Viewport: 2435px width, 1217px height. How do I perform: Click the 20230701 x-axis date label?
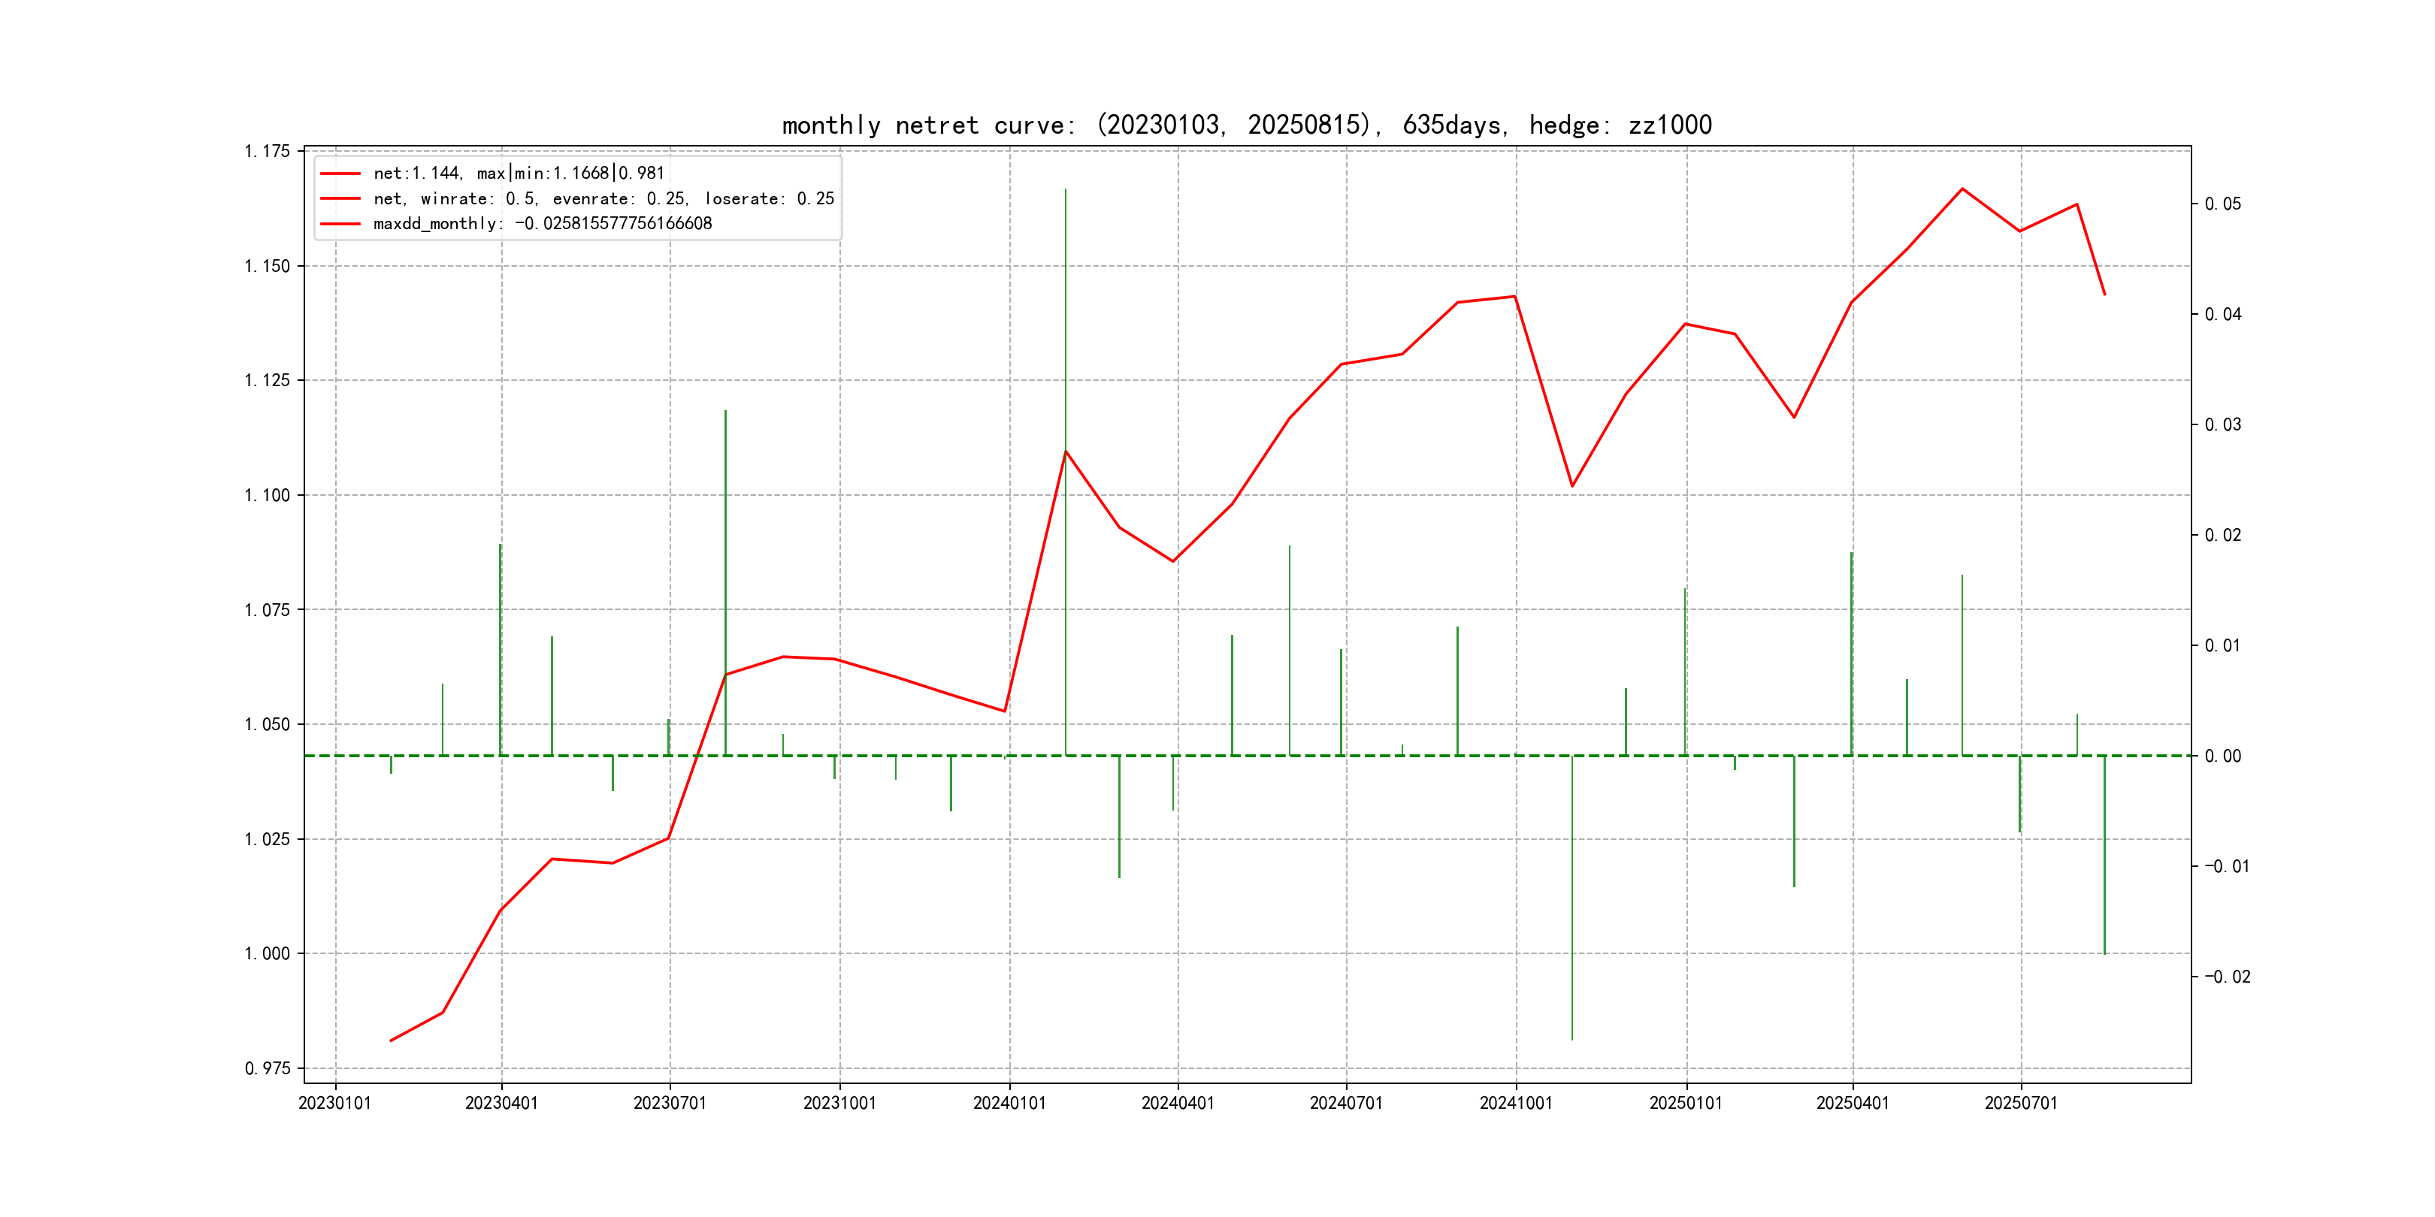tap(669, 1104)
